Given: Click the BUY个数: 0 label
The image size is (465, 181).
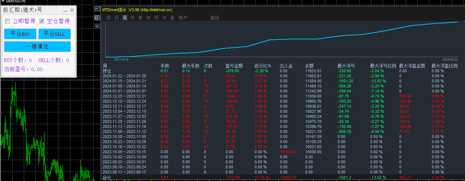Looking at the screenshot, I should click(18, 60).
